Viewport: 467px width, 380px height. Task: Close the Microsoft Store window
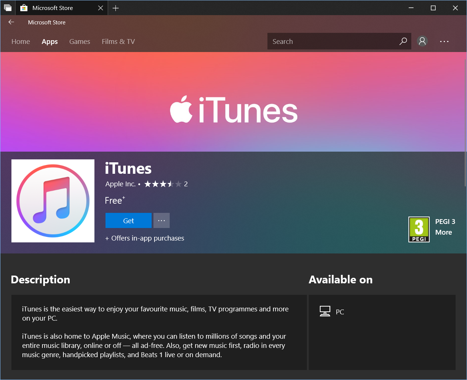[x=455, y=8]
